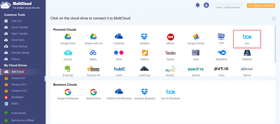Open Shares in sidebar
280x124 pixels.
(x=15, y=59)
